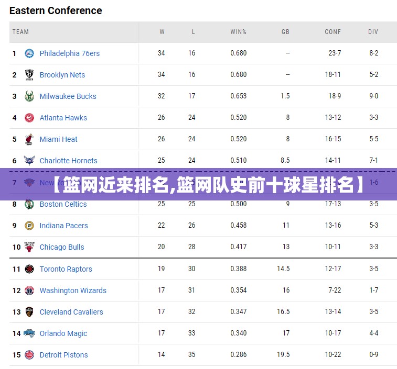Select the Milwaukee Bucks deer logo
The width and height of the screenshot is (397, 369).
29,96
